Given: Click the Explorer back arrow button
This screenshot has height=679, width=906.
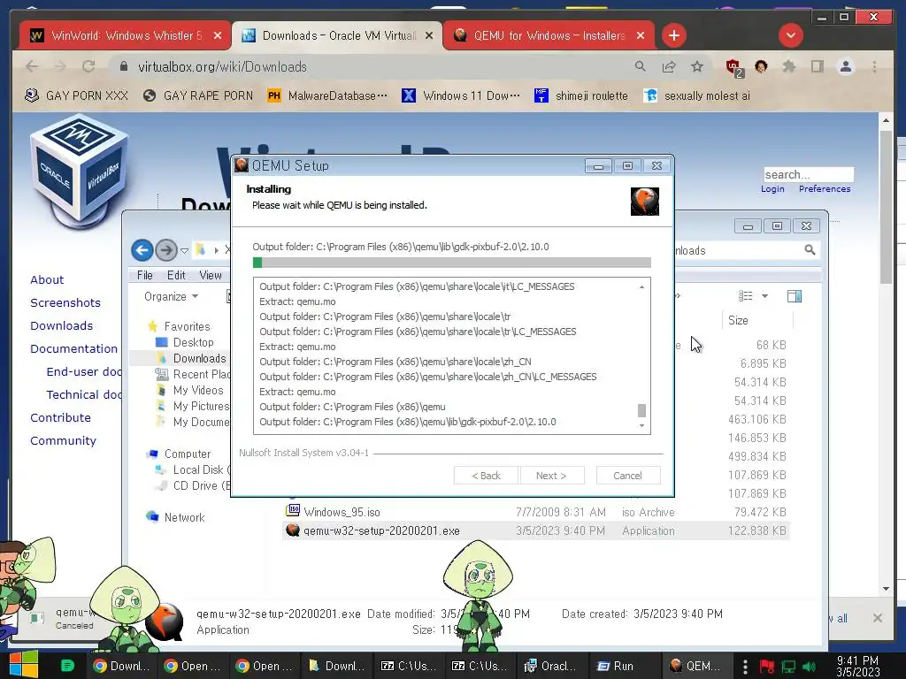Looking at the screenshot, I should point(142,250).
